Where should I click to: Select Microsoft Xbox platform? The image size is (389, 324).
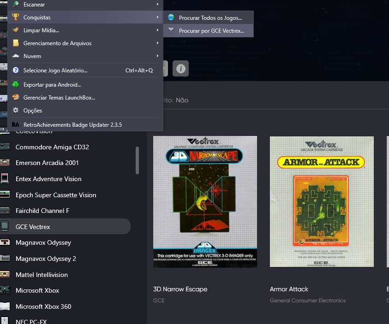coord(65,290)
